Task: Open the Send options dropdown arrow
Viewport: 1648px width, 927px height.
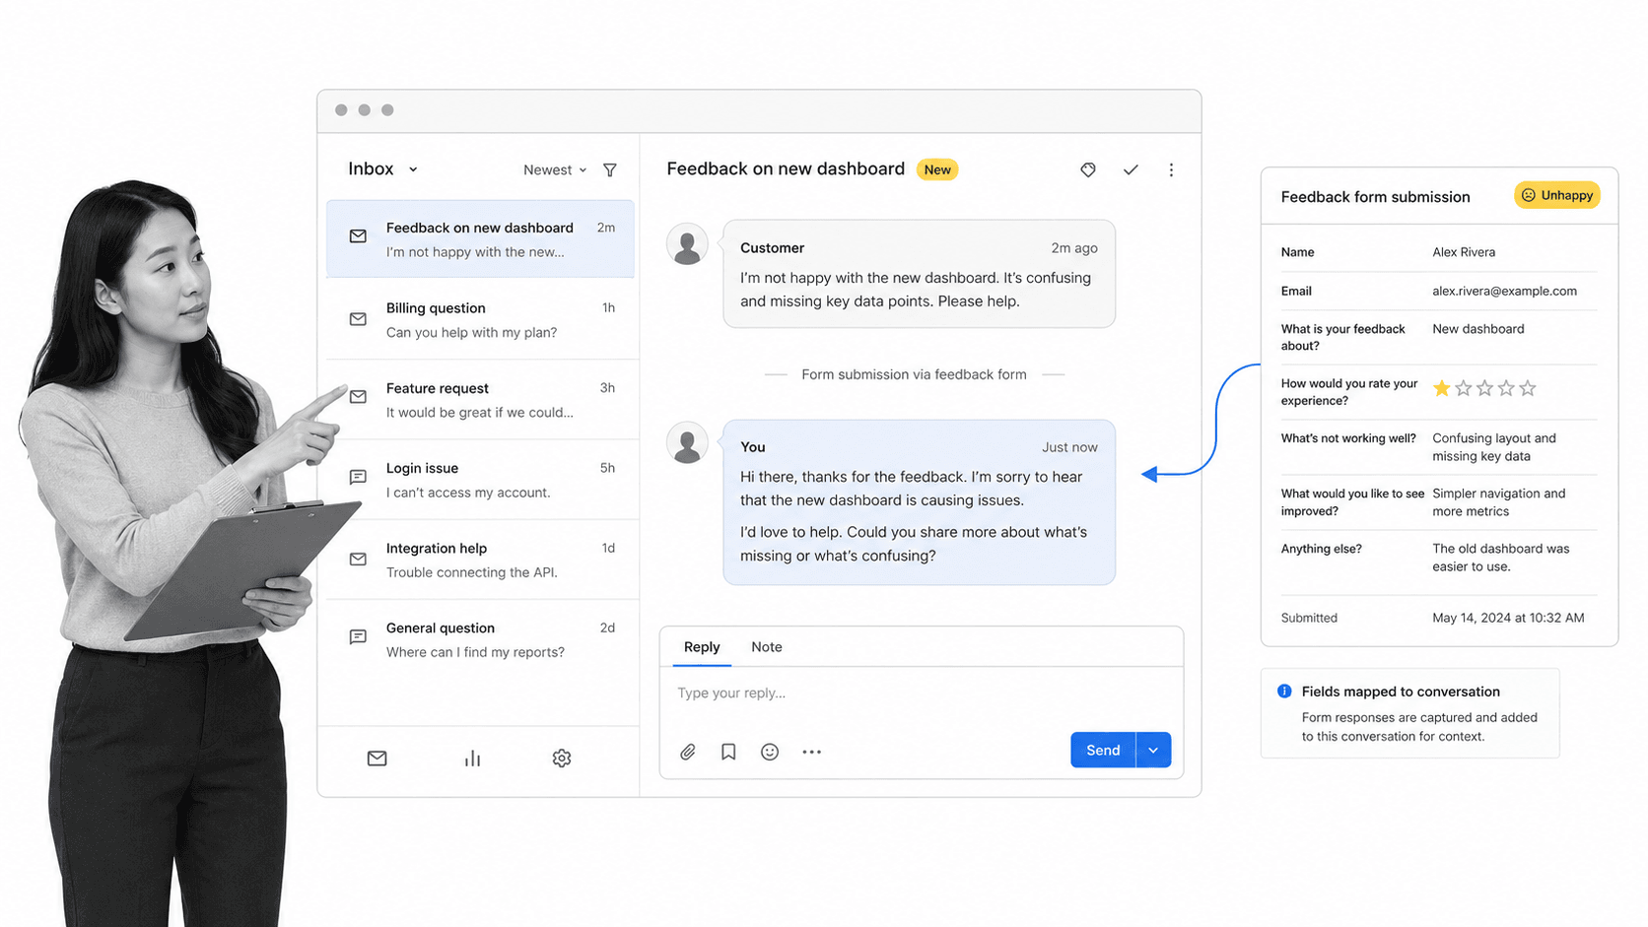Action: click(x=1153, y=751)
